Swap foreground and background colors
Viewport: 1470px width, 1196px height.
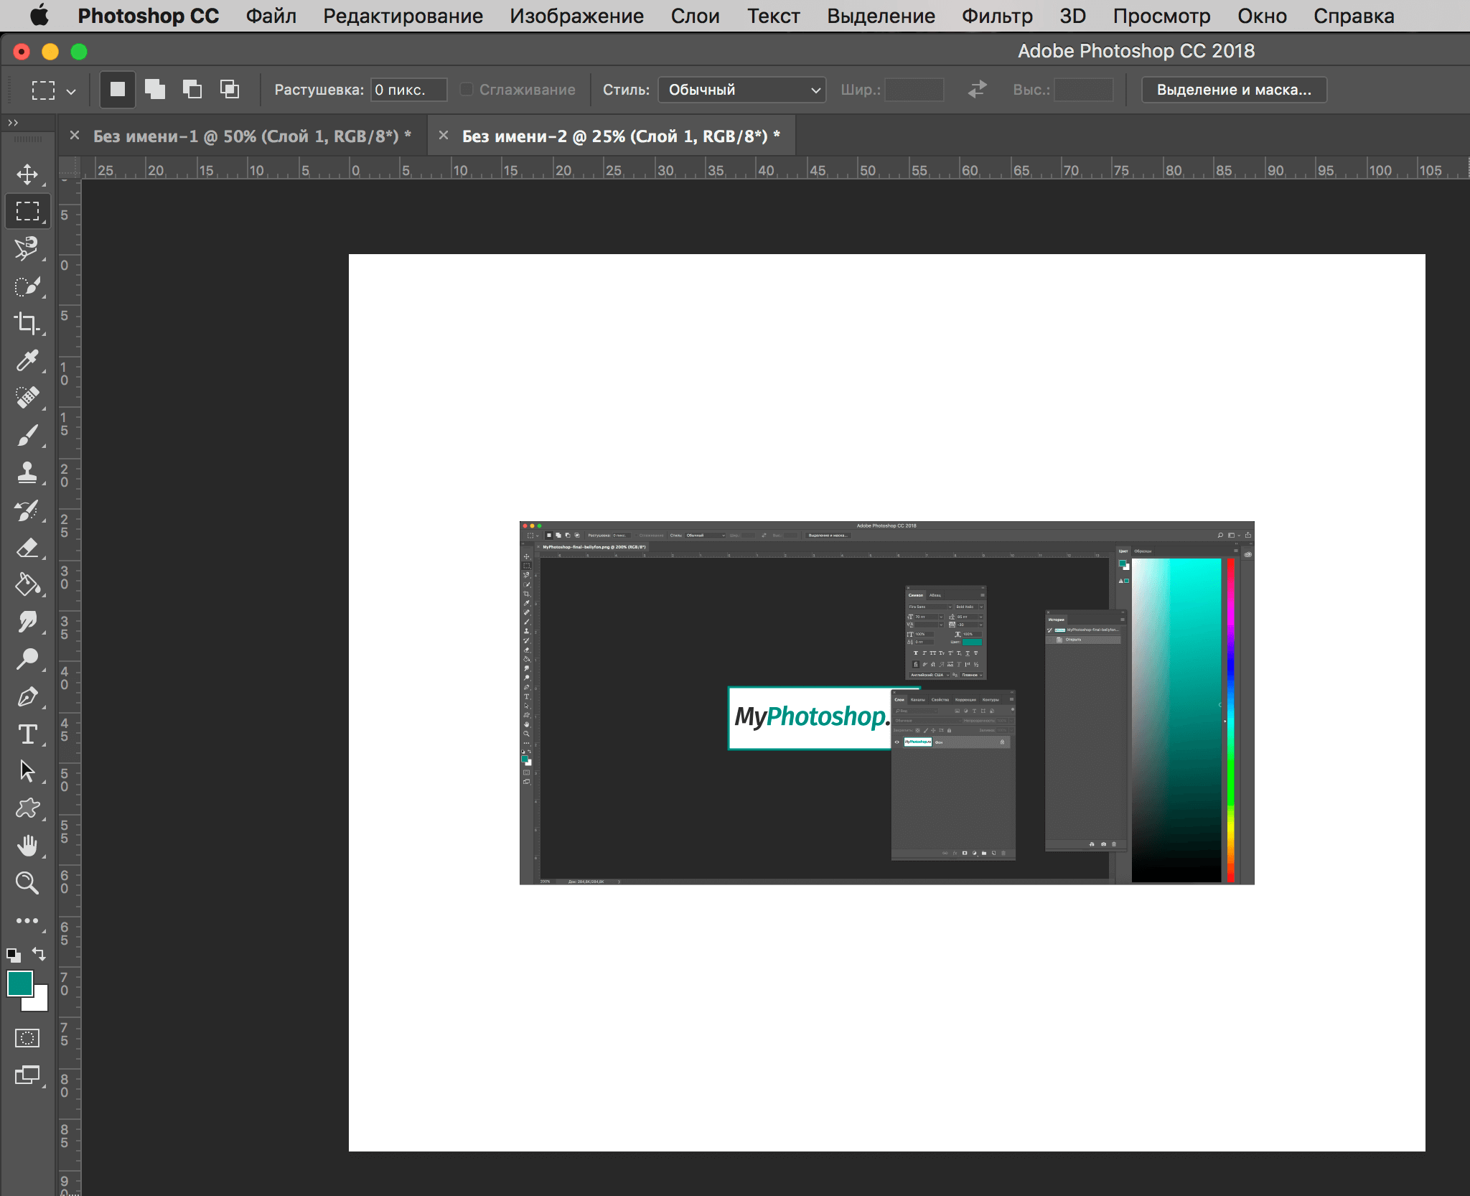39,954
